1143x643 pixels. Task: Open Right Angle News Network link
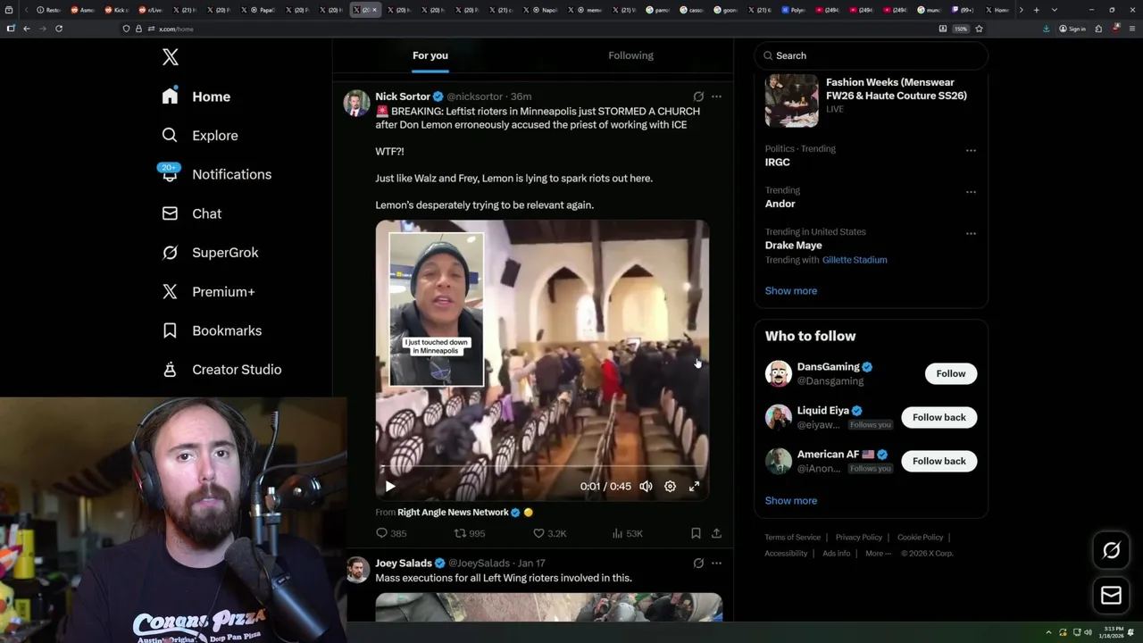453,513
